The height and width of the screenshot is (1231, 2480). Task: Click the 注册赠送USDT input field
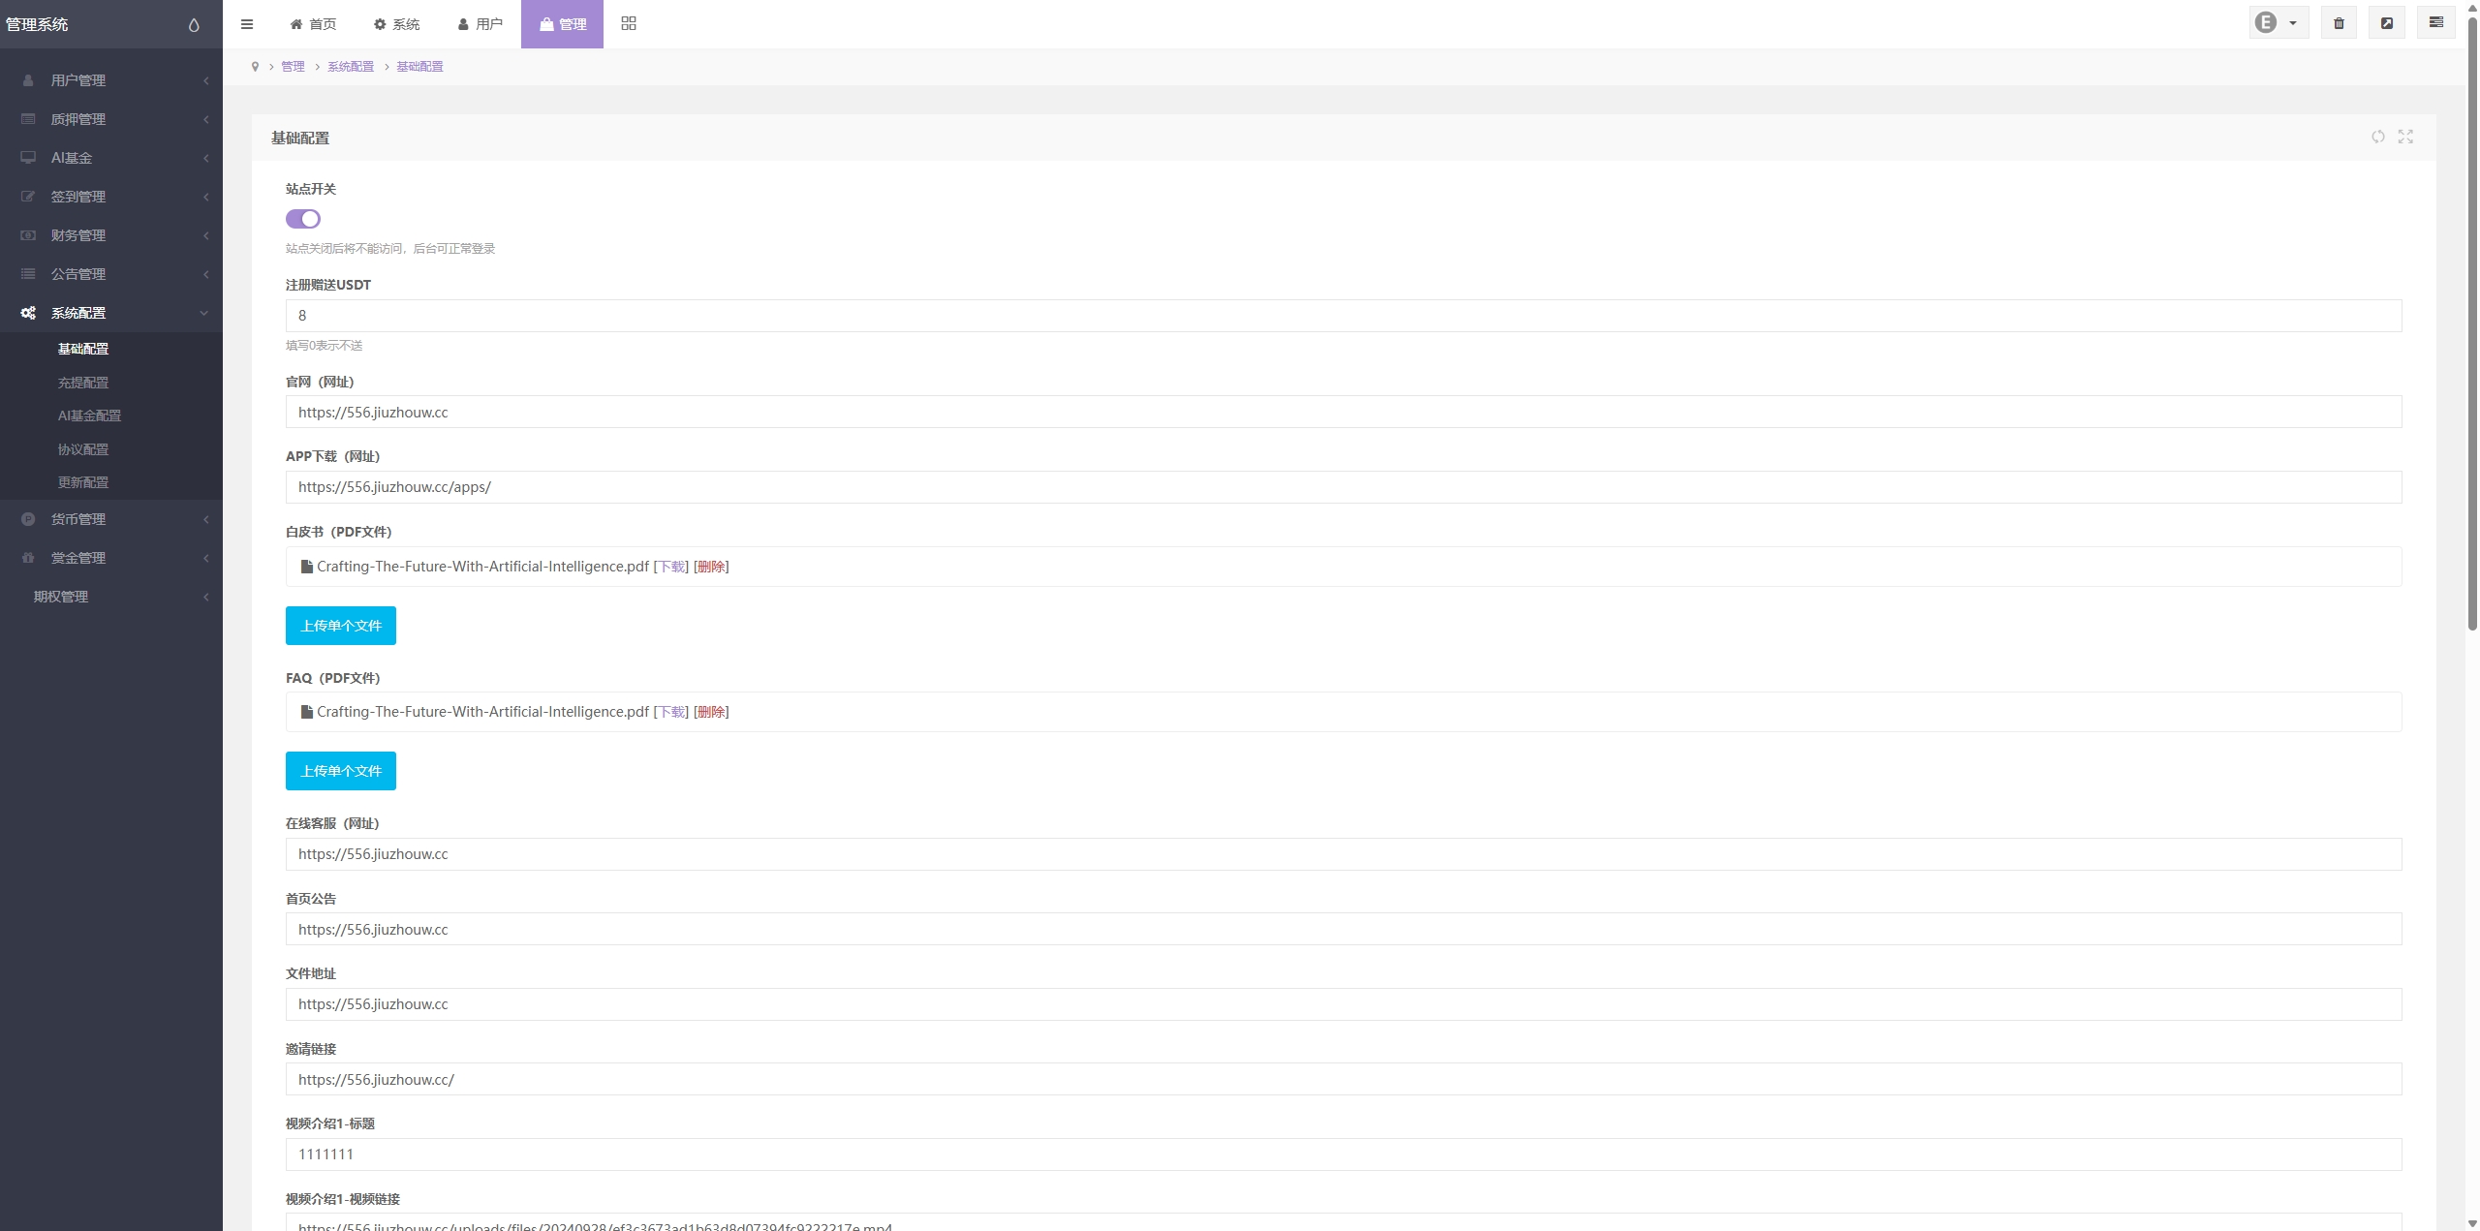[x=1343, y=316]
